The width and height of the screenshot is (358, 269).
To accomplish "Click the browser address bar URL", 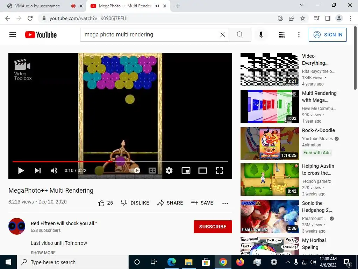I will tap(88, 18).
